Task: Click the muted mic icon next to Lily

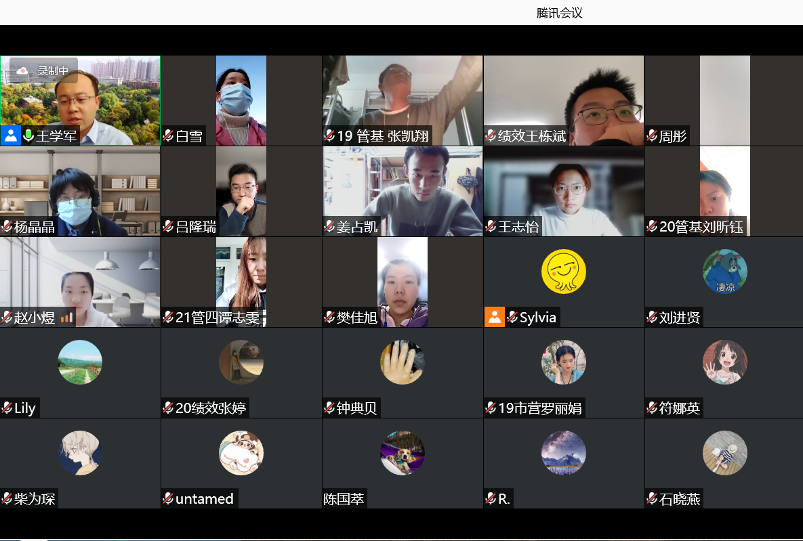Action: click(x=7, y=408)
